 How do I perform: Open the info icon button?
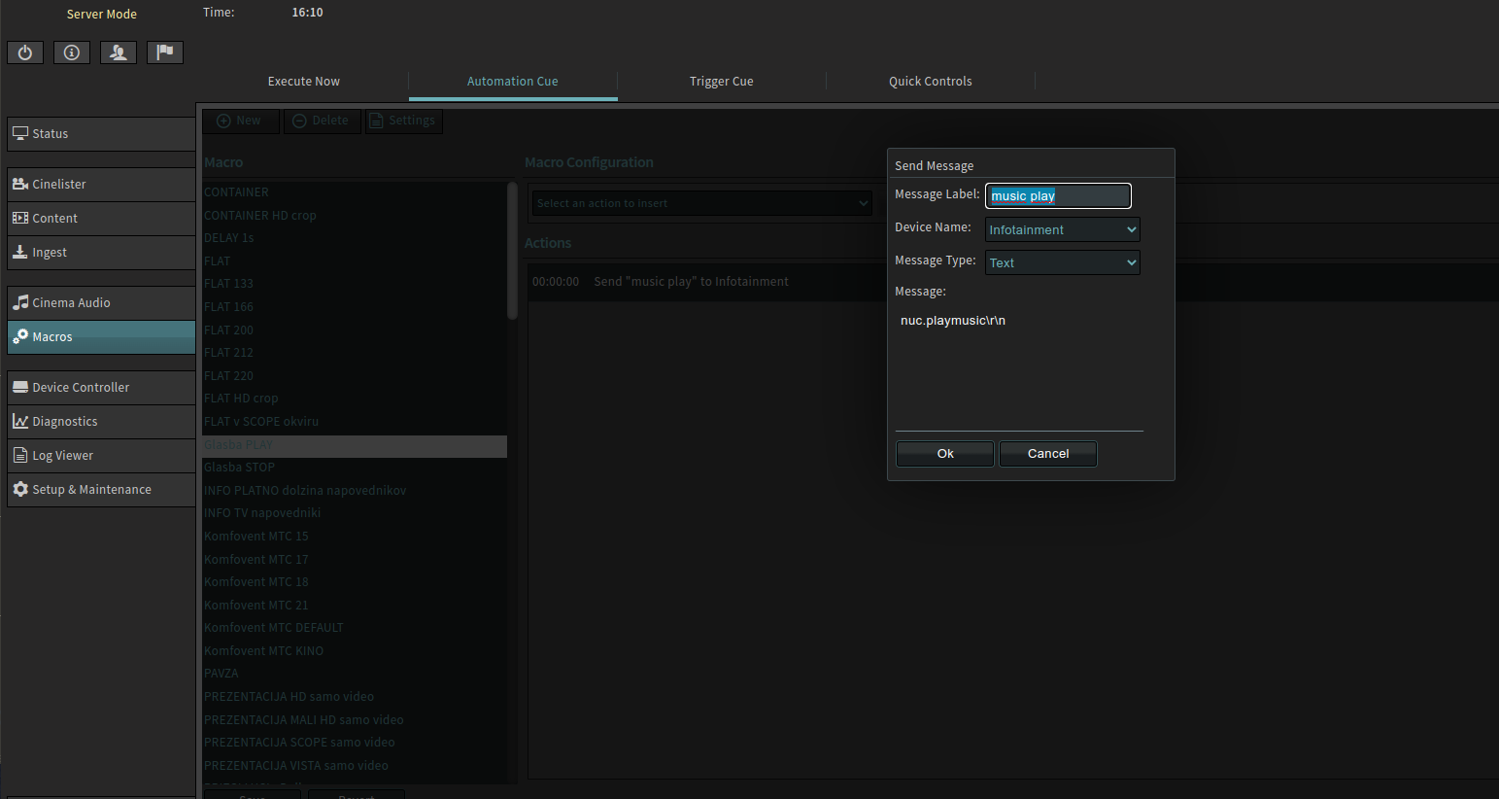[x=72, y=52]
